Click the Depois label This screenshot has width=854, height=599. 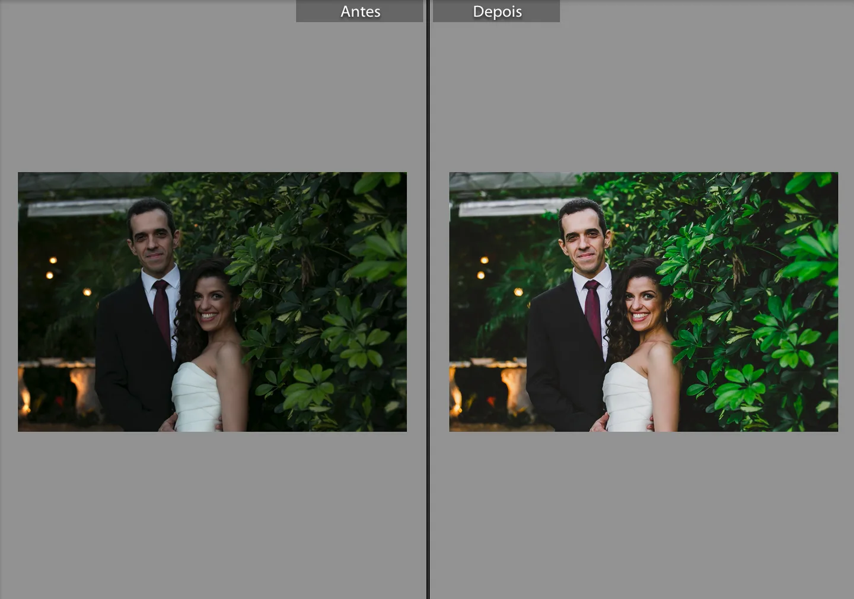tap(497, 11)
